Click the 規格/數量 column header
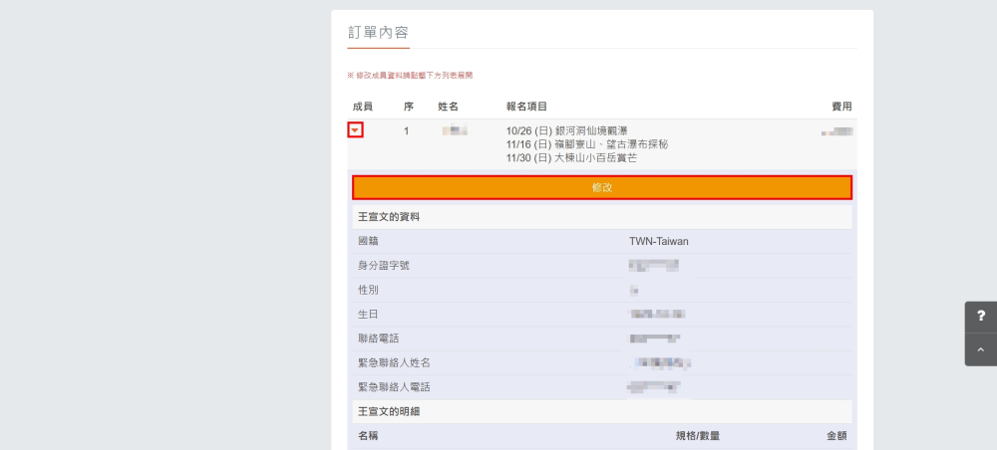Viewport: 997px width, 450px height. click(x=697, y=436)
